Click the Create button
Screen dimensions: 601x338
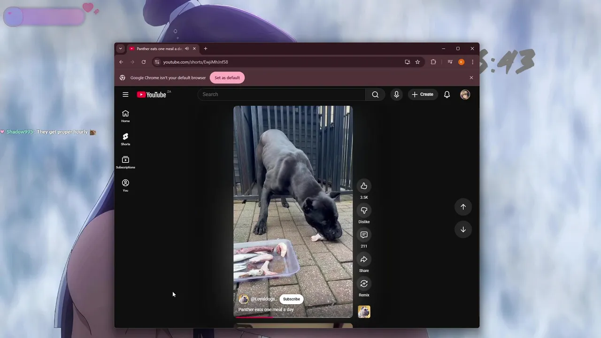[423, 94]
